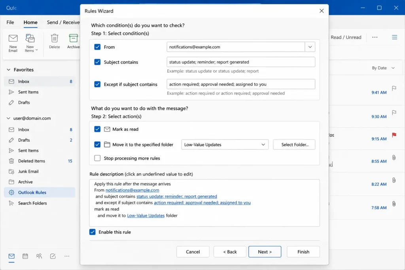Click the Finish button
Image resolution: width=405 pixels, height=270 pixels.
tap(303, 252)
